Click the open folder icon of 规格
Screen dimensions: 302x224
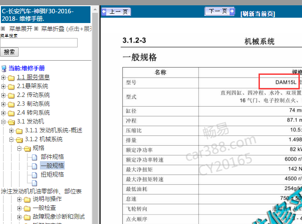pos(27,149)
